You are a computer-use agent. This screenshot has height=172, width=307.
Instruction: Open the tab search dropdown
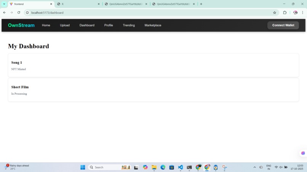4,4
